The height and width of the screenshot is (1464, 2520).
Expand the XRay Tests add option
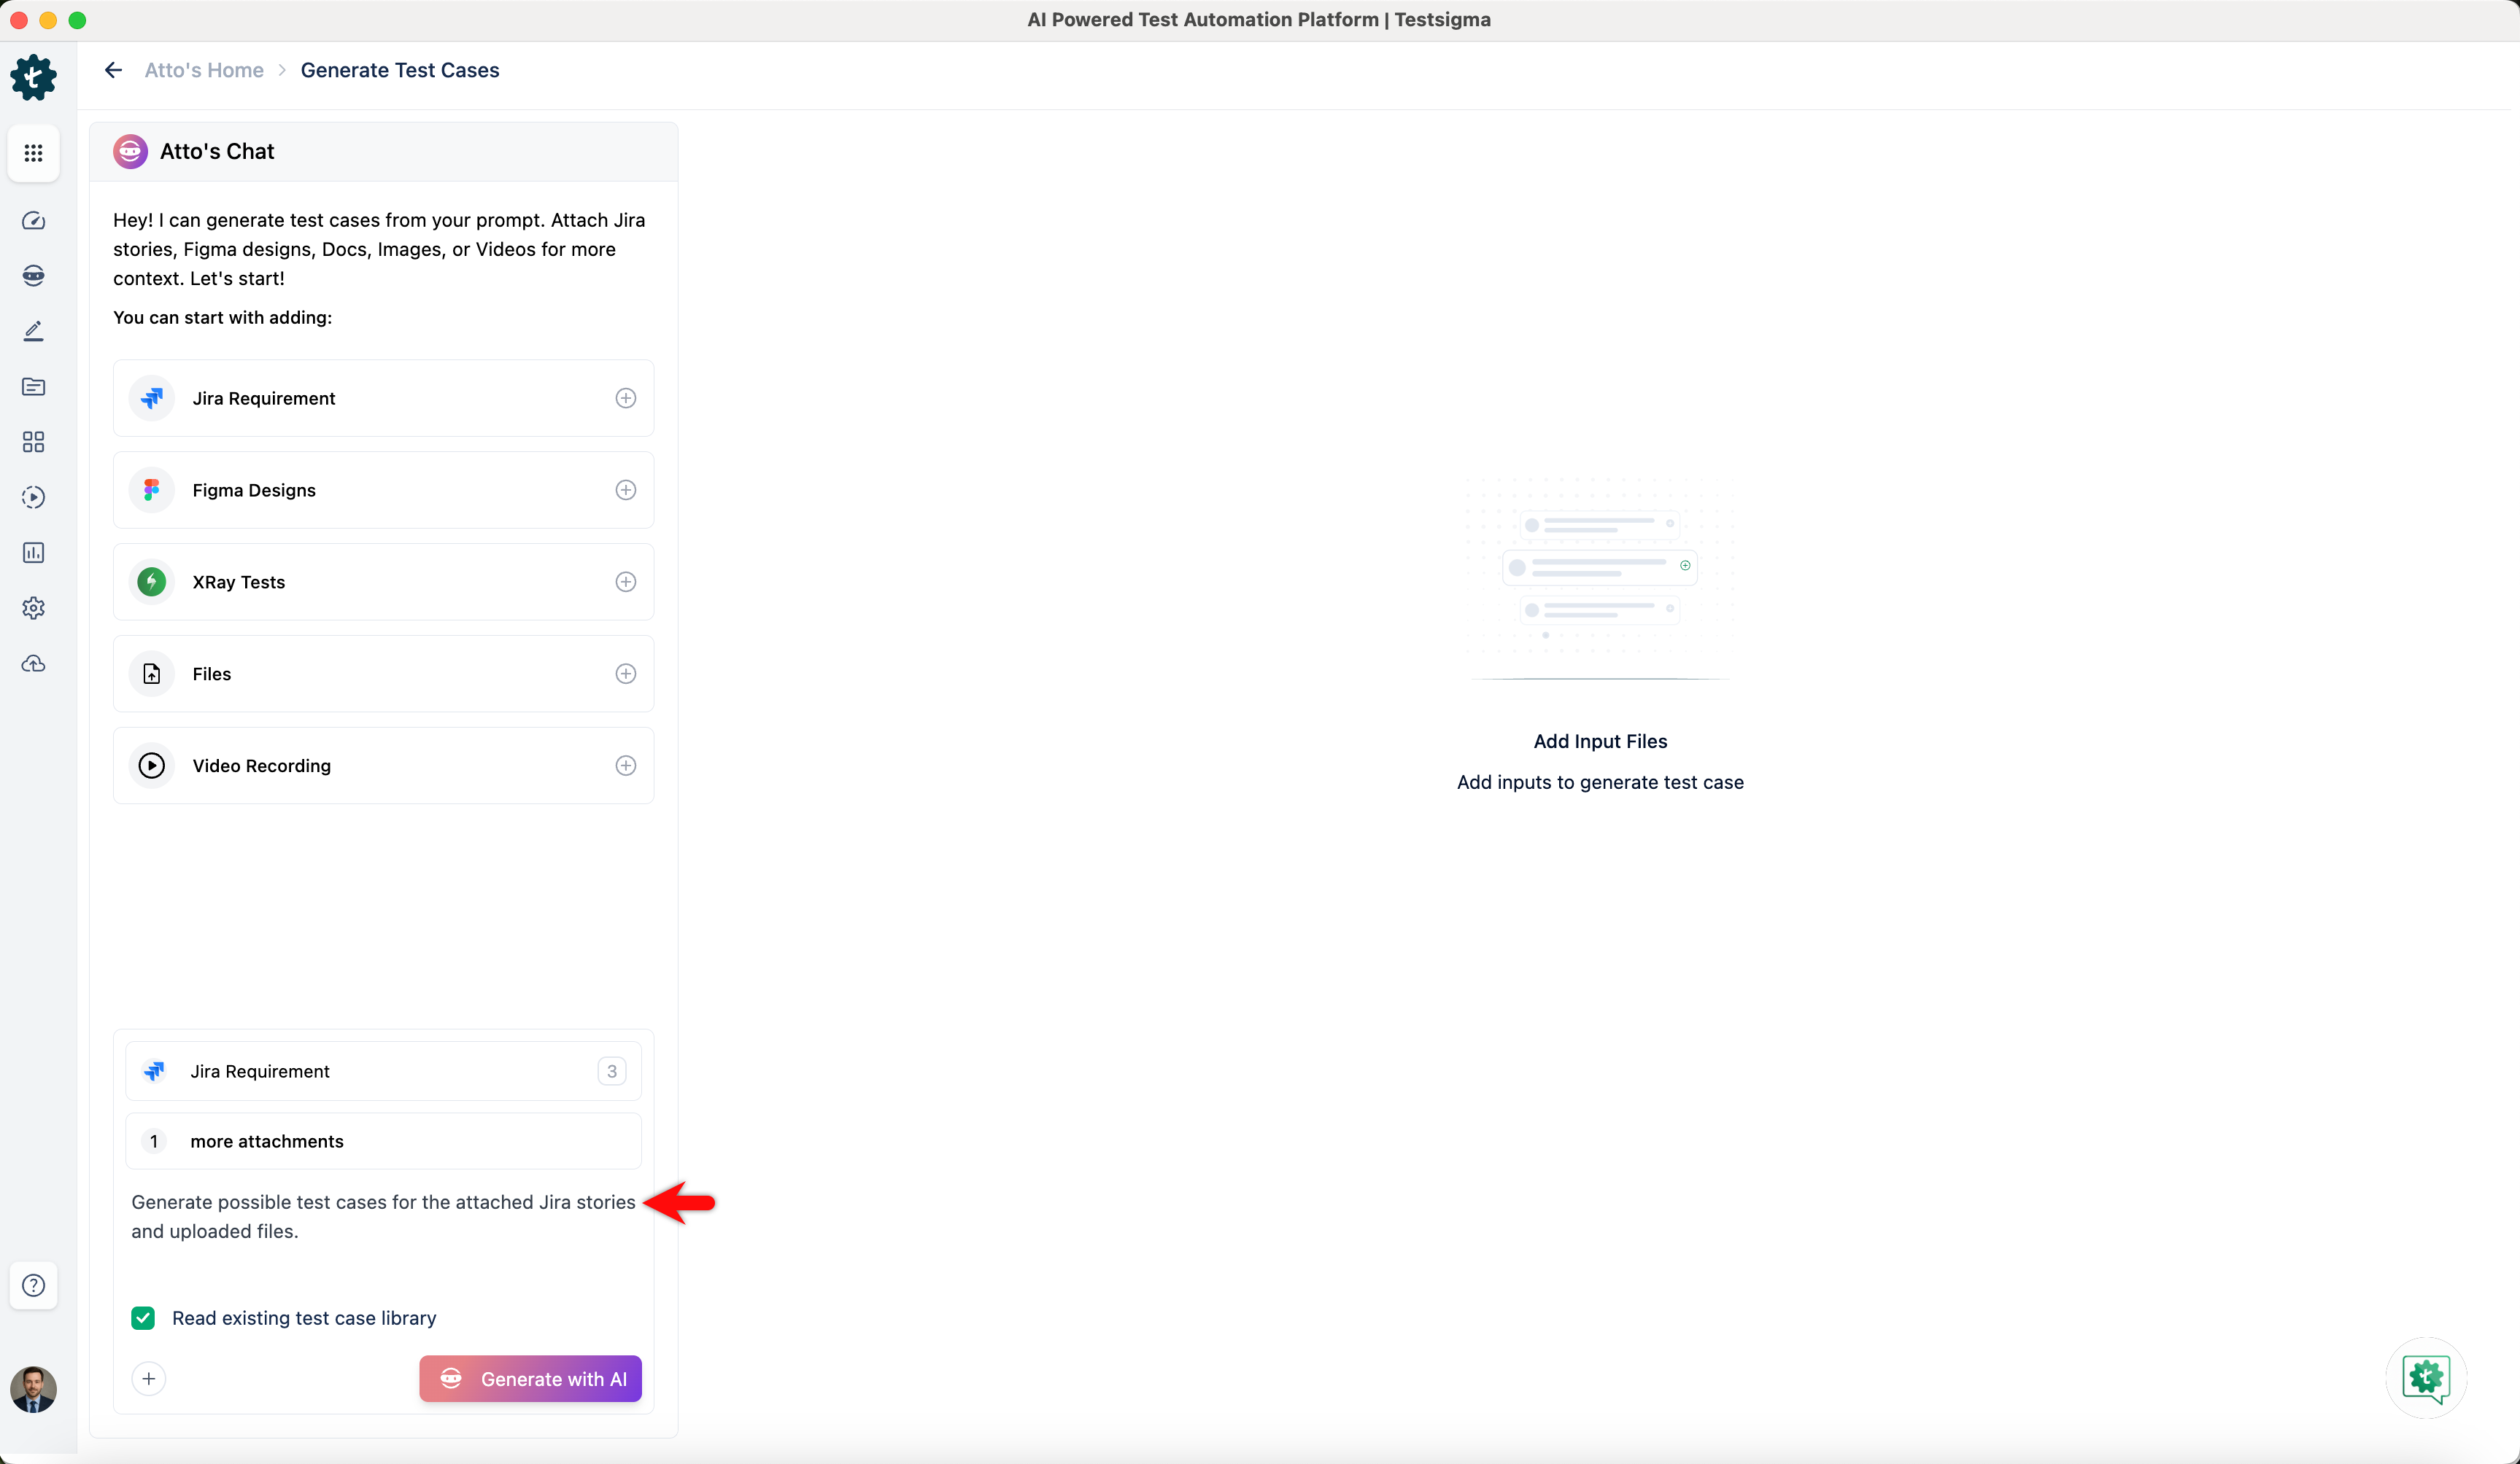(625, 582)
